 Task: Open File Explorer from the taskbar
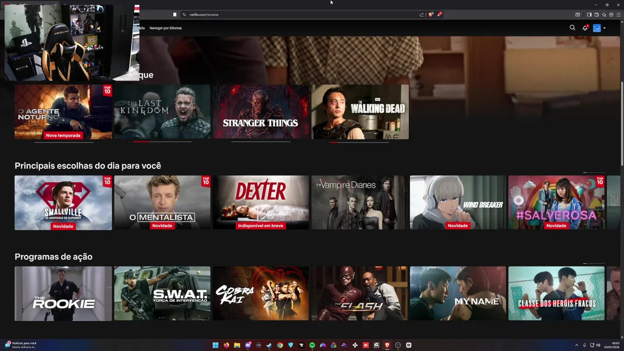tap(237, 345)
